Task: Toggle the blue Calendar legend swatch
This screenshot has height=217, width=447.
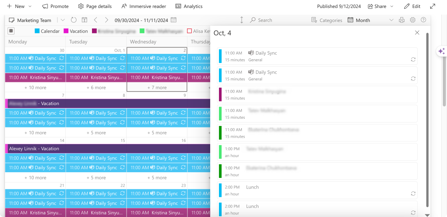Action: [37, 31]
